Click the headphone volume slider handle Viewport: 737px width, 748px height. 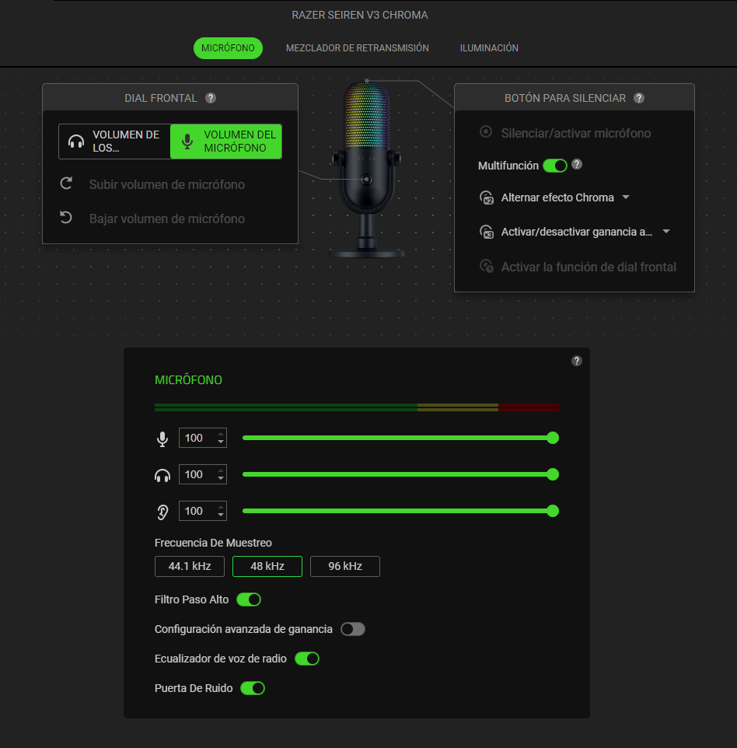coord(553,474)
